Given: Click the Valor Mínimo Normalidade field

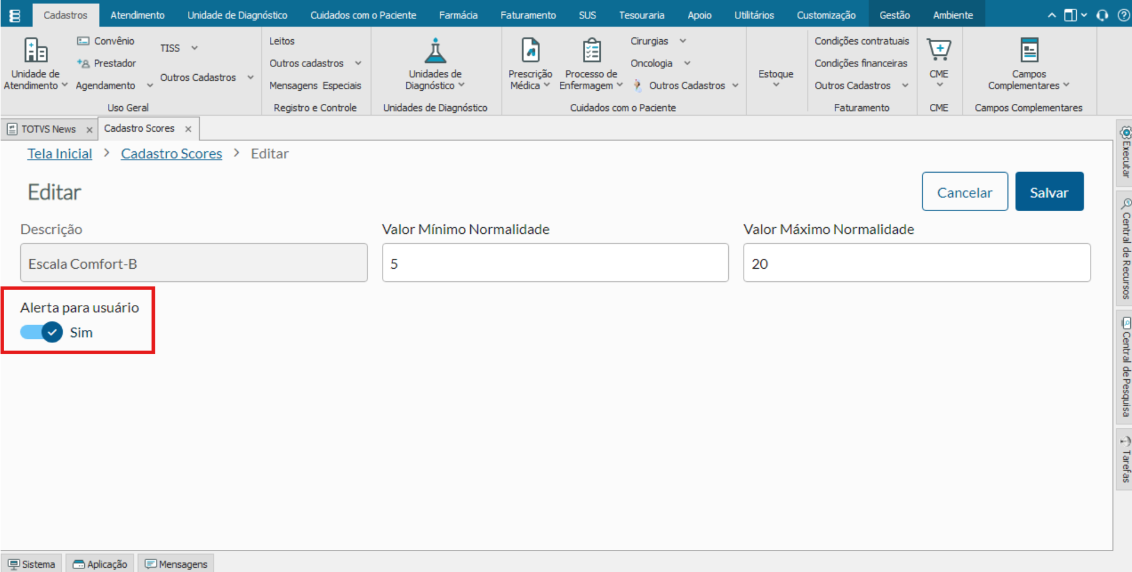Looking at the screenshot, I should [555, 263].
